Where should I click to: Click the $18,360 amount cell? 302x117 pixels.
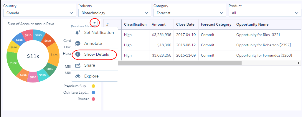pyautogui.click(x=161, y=45)
